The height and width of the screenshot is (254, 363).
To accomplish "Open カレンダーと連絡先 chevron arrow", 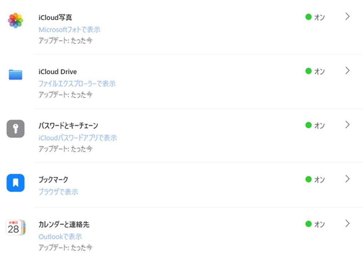I will tap(347, 223).
